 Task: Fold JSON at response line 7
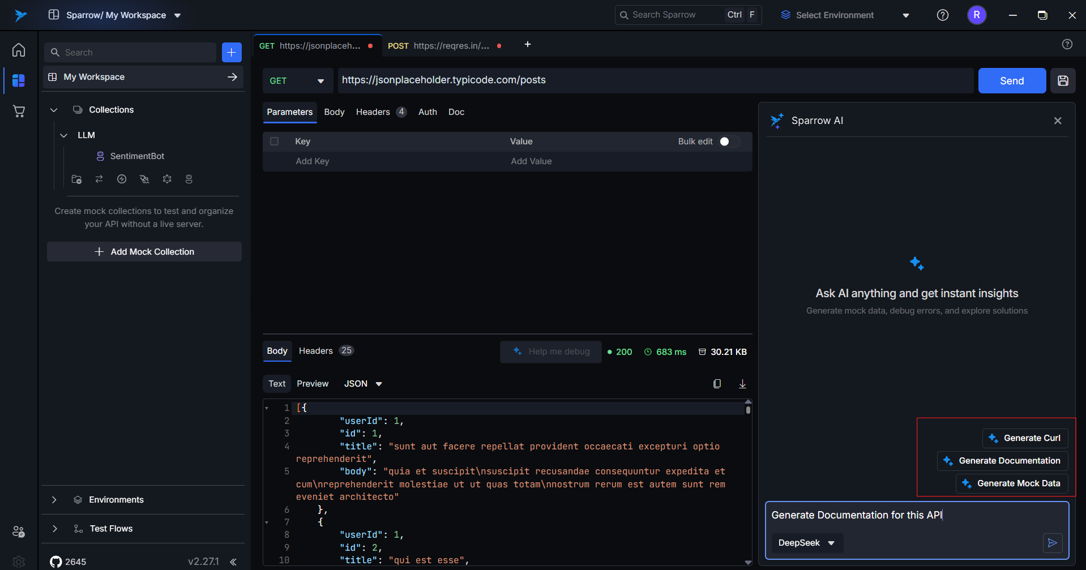click(267, 522)
